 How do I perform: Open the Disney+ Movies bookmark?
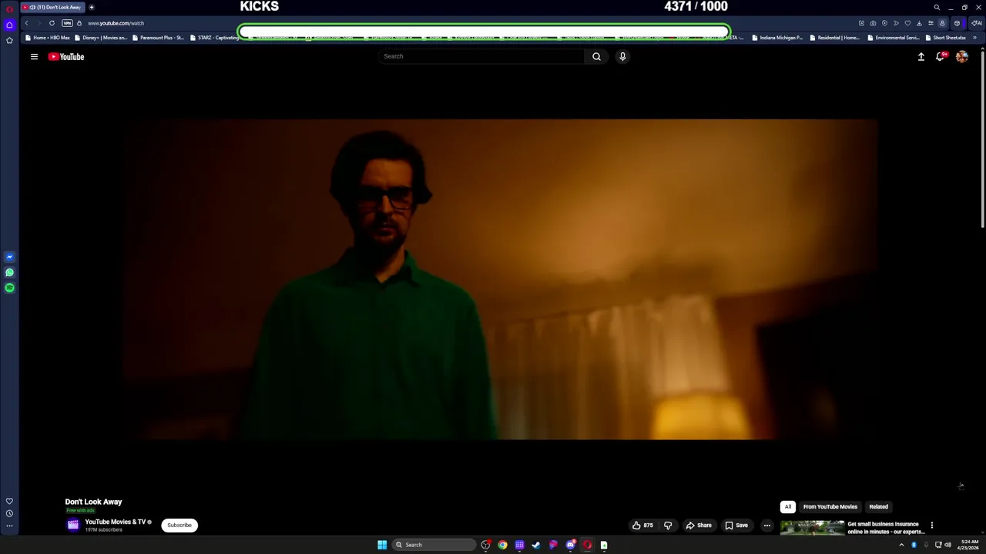[101, 38]
